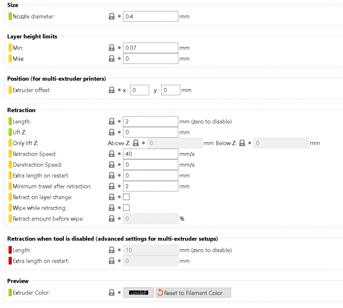
Task: Click the lock icon for Extruder Color
Action: tap(112, 293)
